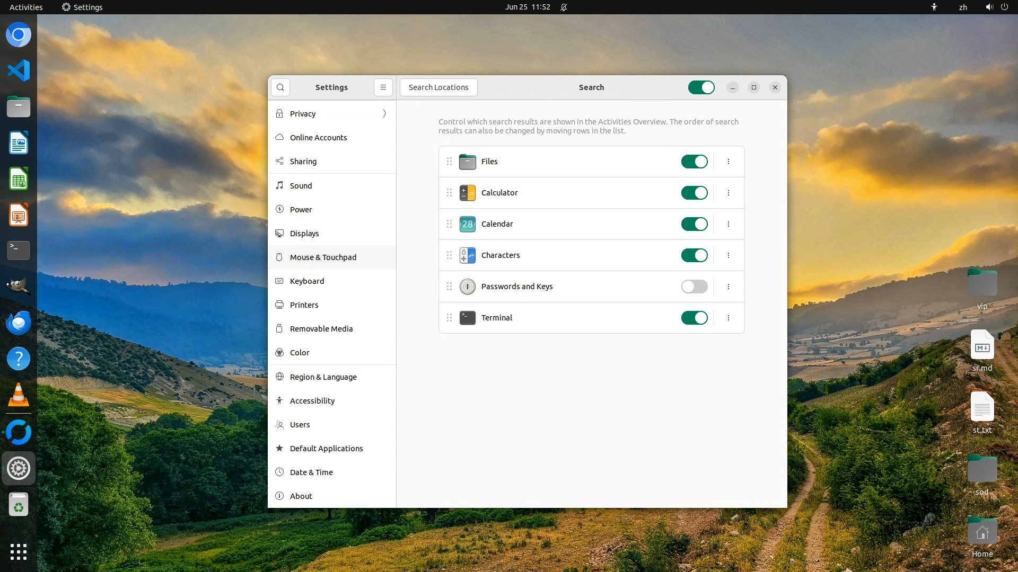Open Region & Language settings

pyautogui.click(x=323, y=377)
